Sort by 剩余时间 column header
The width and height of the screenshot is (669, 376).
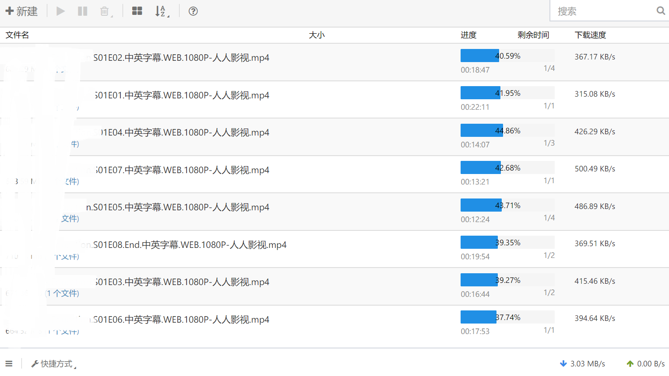coord(533,35)
